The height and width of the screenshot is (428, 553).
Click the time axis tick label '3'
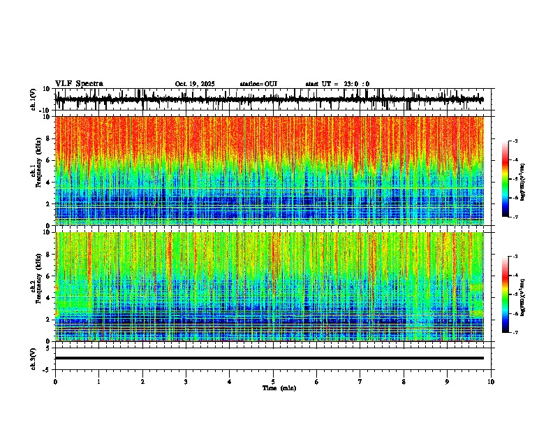point(186,382)
